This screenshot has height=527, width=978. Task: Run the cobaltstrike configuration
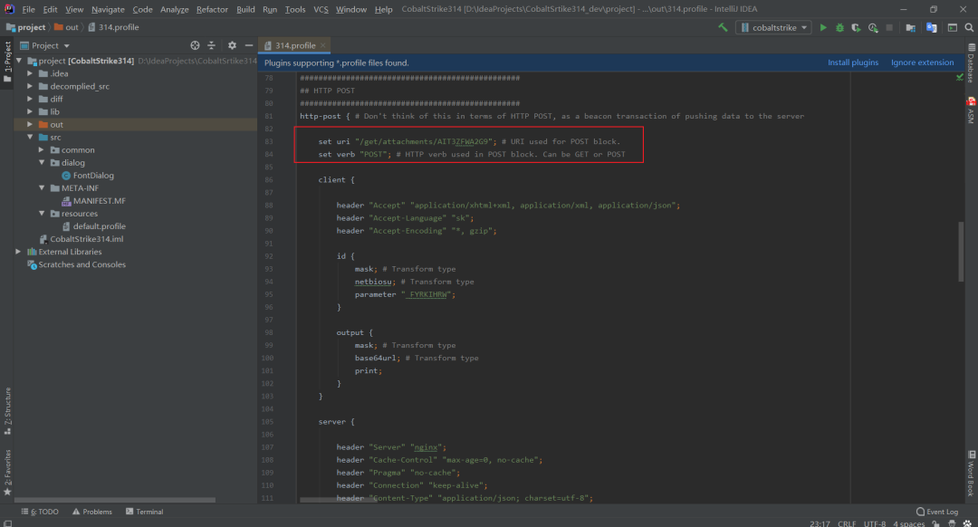tap(823, 27)
